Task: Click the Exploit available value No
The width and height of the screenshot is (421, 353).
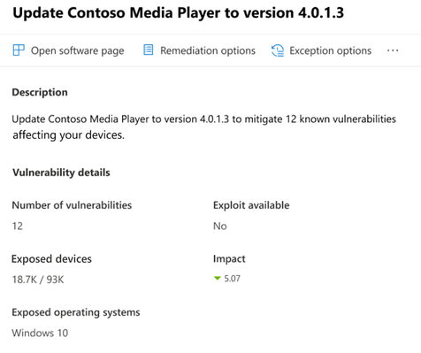Action: click(220, 226)
